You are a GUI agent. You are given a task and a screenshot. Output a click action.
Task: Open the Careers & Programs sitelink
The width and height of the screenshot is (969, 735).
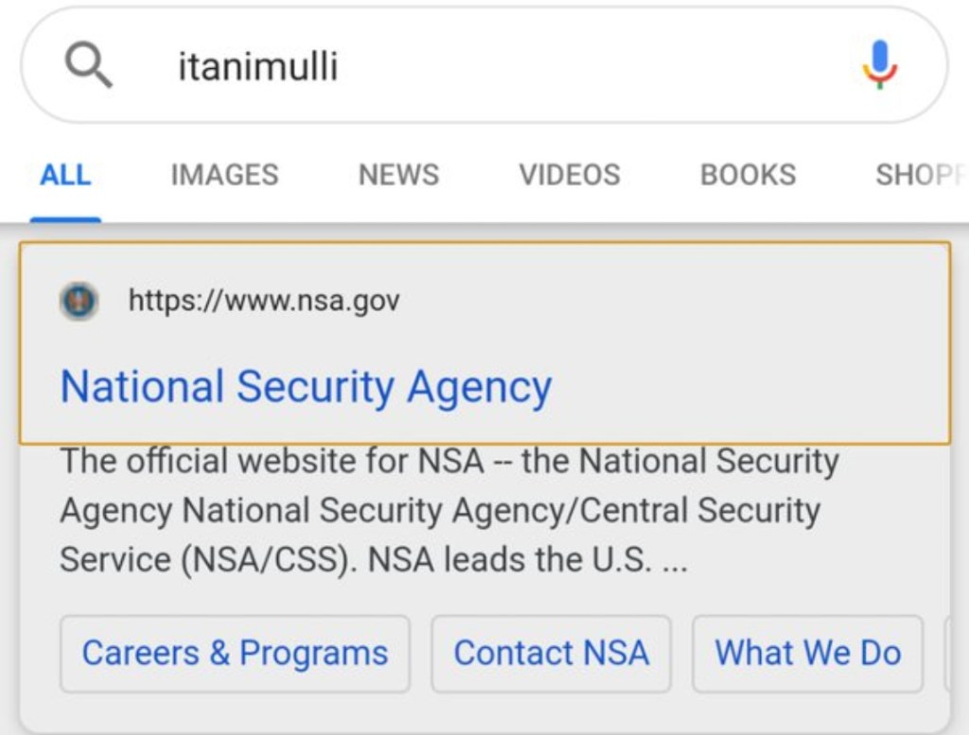tap(235, 654)
